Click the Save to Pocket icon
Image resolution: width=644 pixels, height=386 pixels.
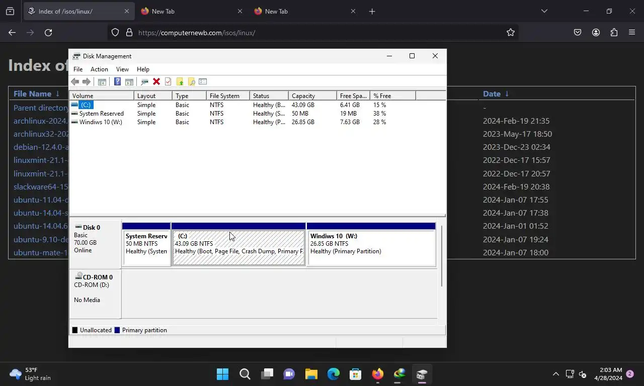tap(578, 33)
